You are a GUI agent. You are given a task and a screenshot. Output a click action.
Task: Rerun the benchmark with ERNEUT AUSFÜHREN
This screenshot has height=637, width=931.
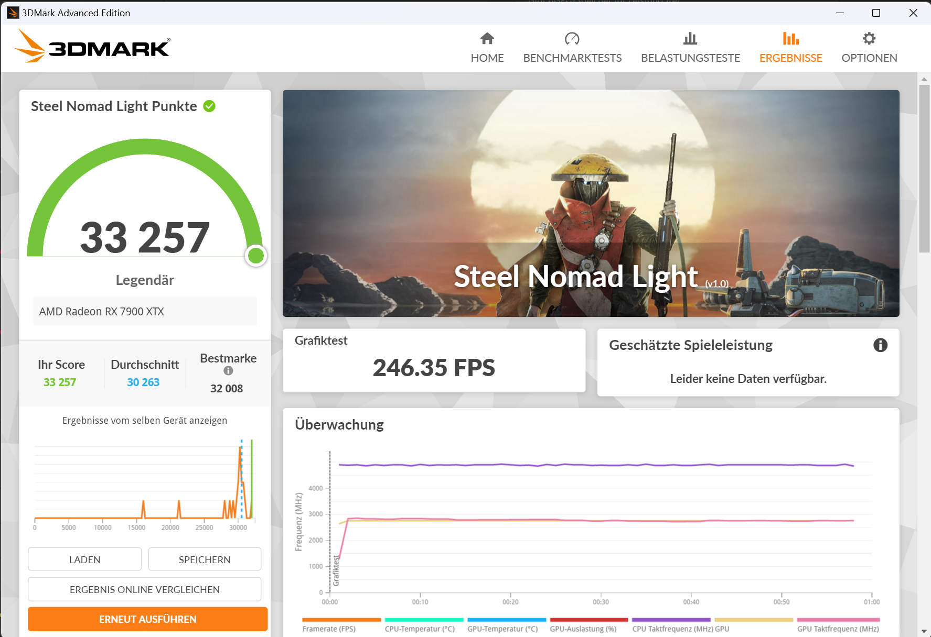click(x=148, y=619)
